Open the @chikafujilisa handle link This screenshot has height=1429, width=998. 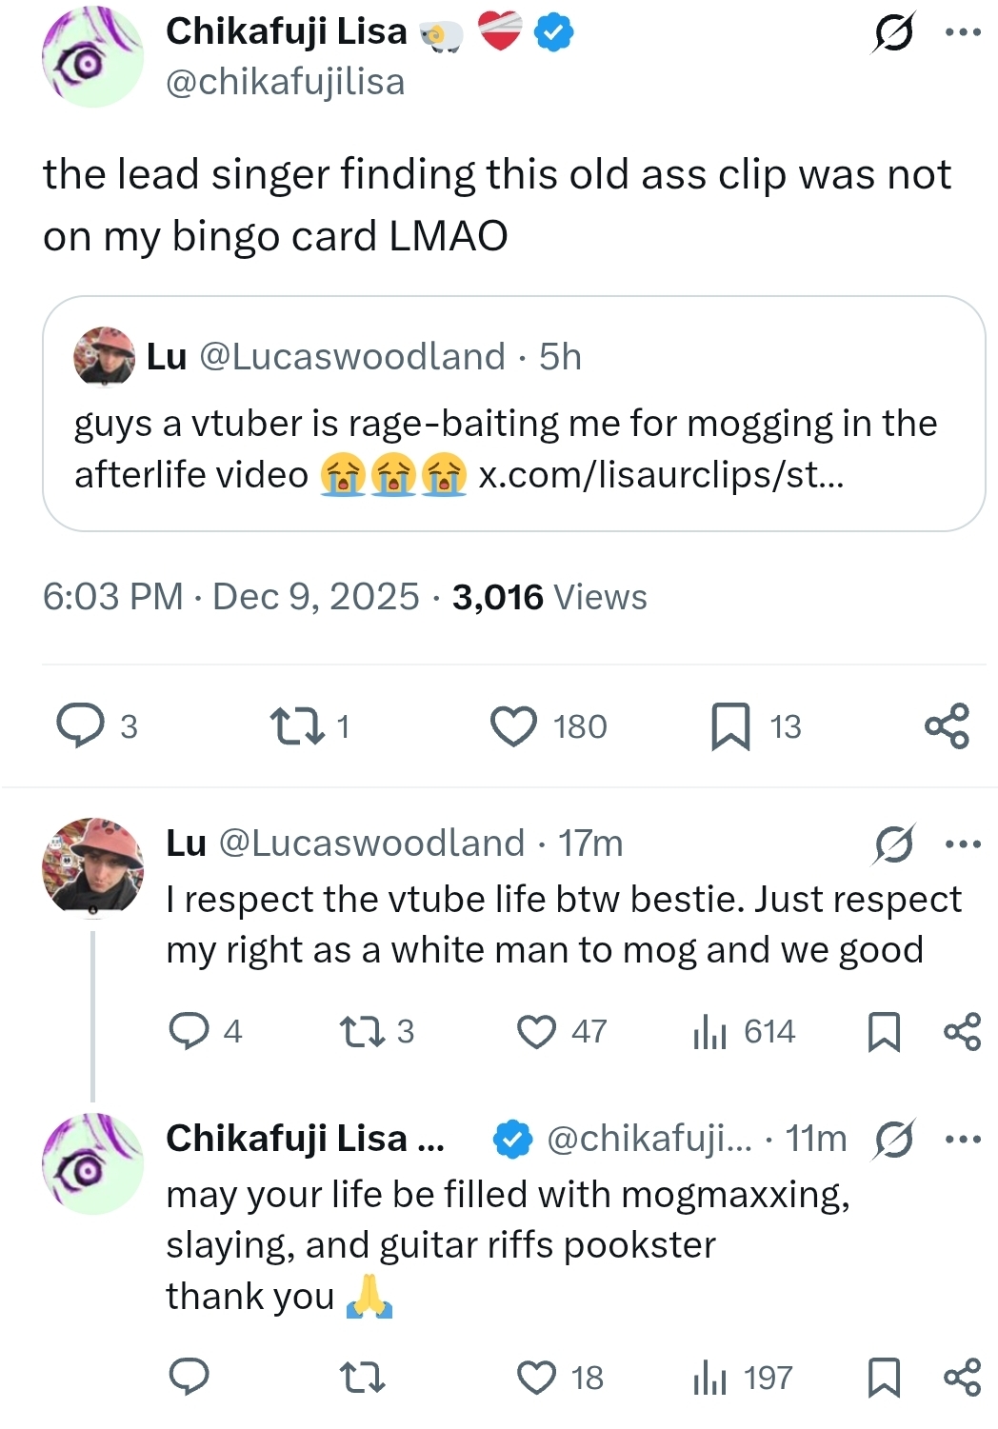click(x=285, y=82)
